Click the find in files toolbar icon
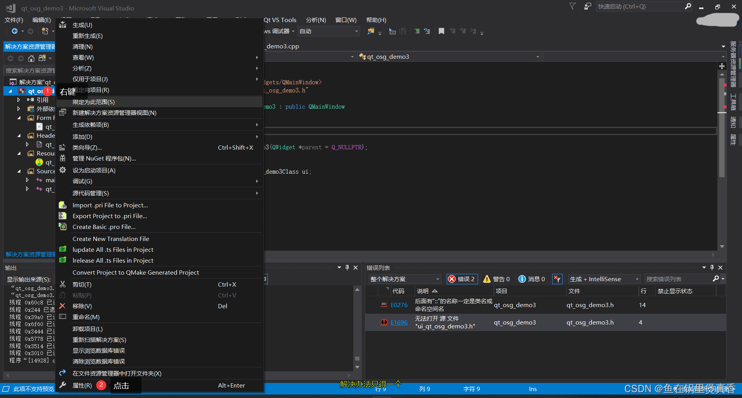The height and width of the screenshot is (398, 742). point(371,31)
